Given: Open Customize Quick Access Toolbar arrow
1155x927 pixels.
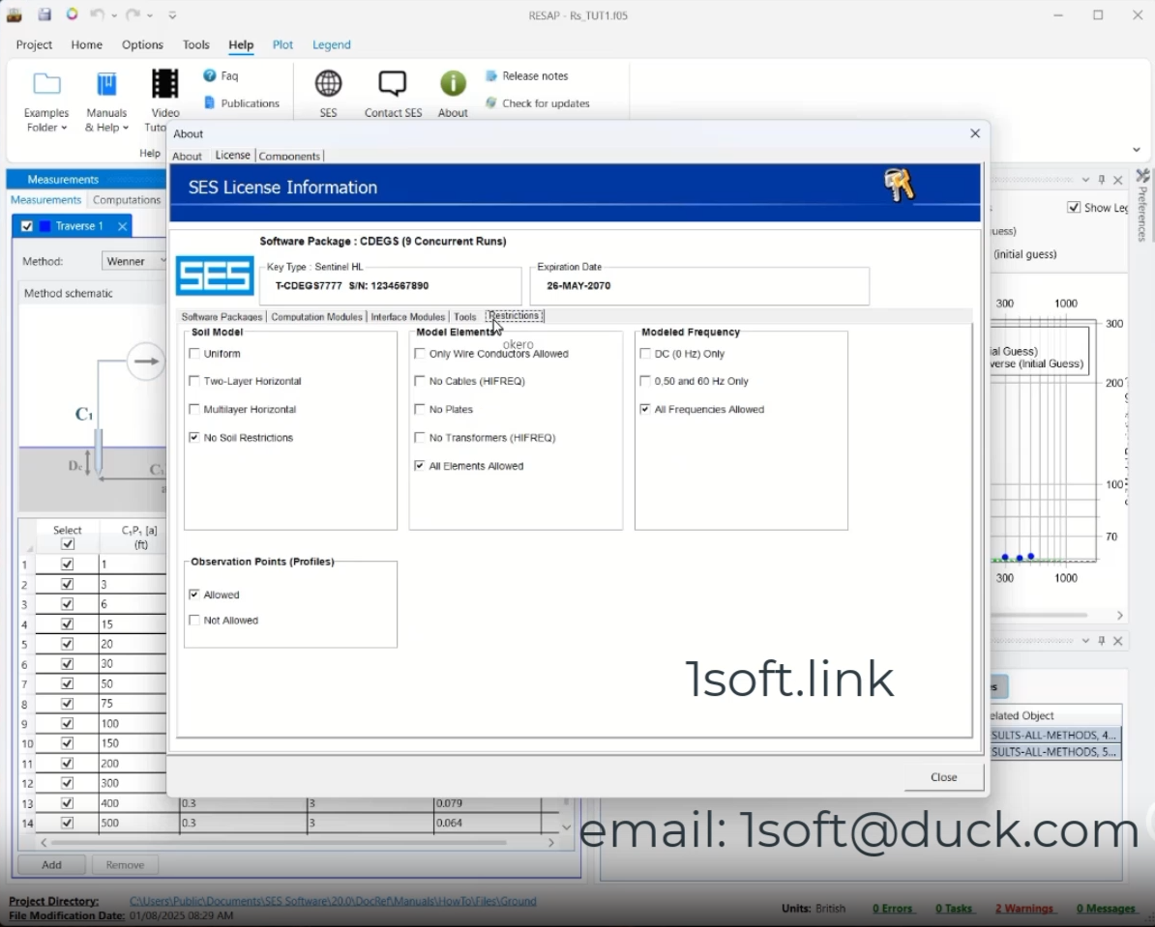Looking at the screenshot, I should (172, 14).
